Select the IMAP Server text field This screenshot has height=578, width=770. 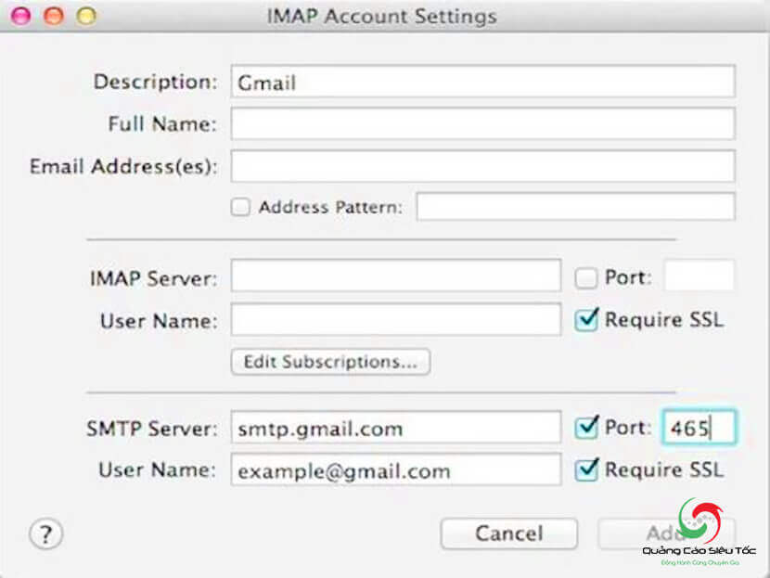click(396, 276)
